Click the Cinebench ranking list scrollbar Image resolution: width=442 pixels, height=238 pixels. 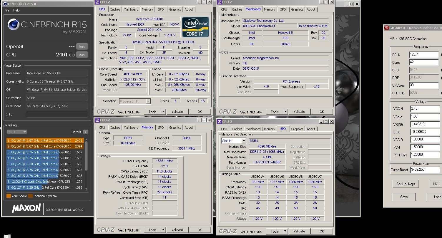pos(86,164)
